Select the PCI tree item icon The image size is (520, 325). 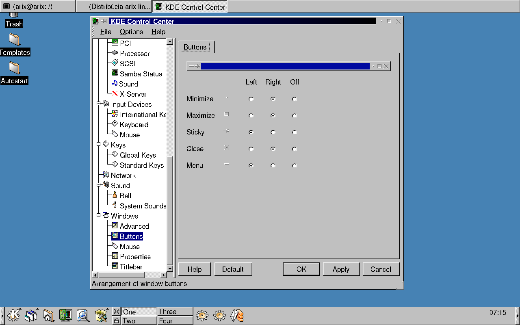115,42
